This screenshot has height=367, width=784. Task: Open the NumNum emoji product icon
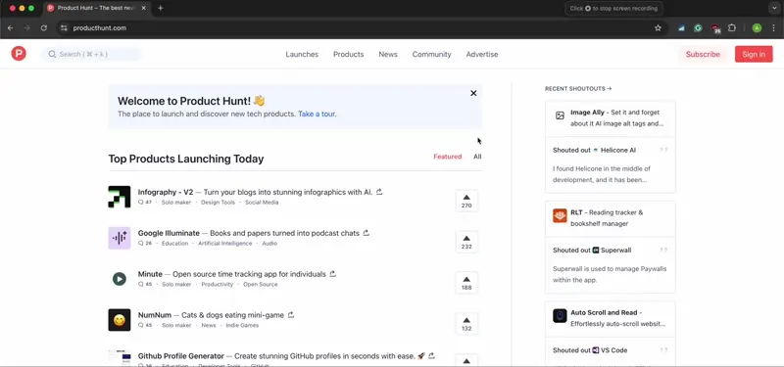[119, 320]
